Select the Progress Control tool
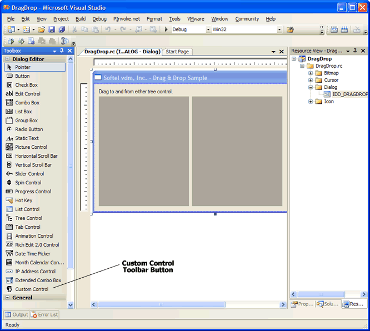 click(33, 192)
